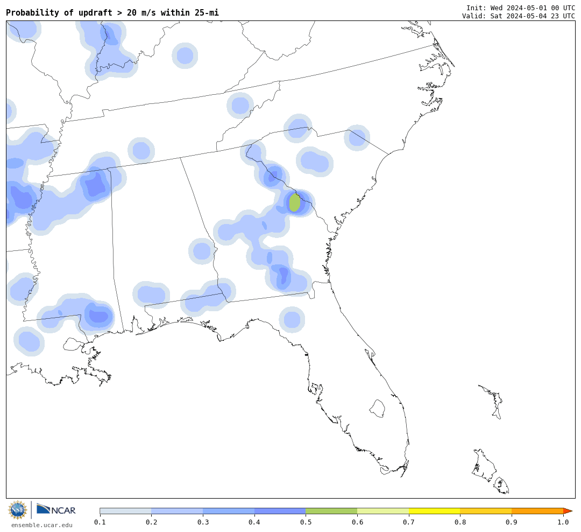Select the 0.3–0.4 blue legend swatch
581x532 pixels.
229,511
